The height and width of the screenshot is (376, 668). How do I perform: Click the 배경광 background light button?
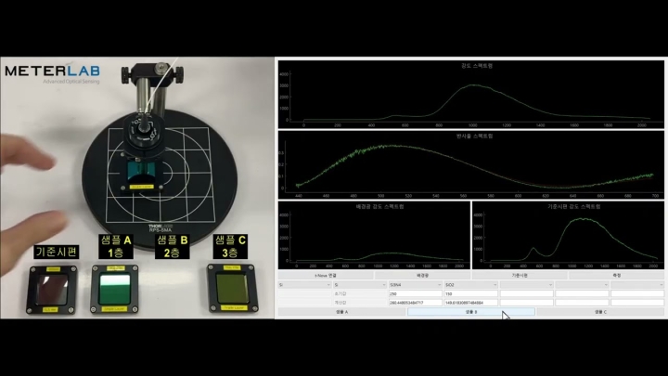tap(423, 276)
